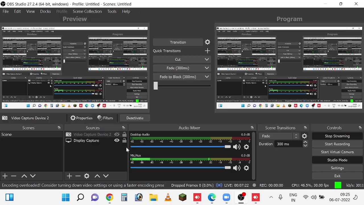Mute Desktop Audio
Screen dimensions: 364x205
pos(237,147)
